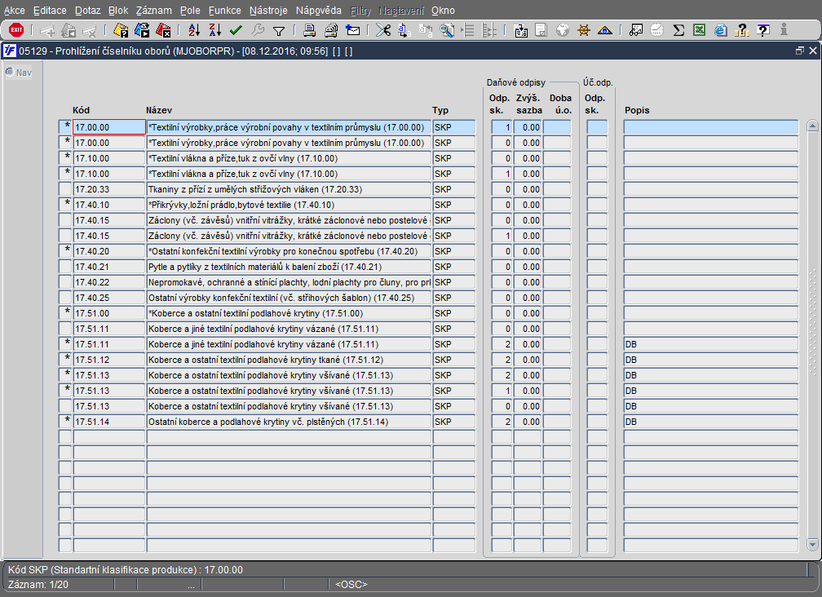The height and width of the screenshot is (597, 822).
Task: Open the Záznam menu
Action: [152, 11]
